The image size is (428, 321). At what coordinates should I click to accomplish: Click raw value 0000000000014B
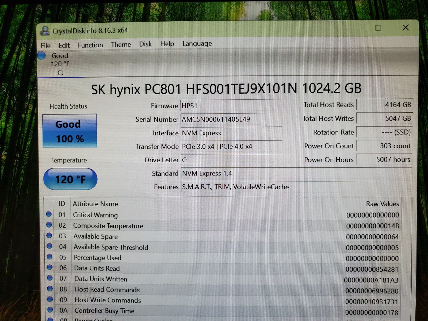pos(372,226)
